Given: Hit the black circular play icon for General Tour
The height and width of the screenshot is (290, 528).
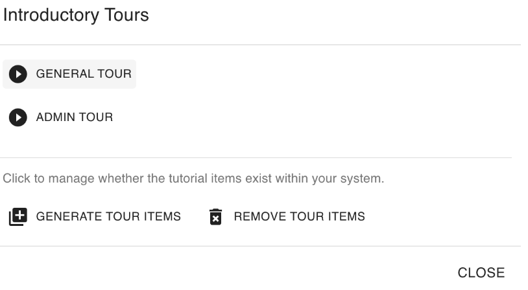Looking at the screenshot, I should click(18, 74).
